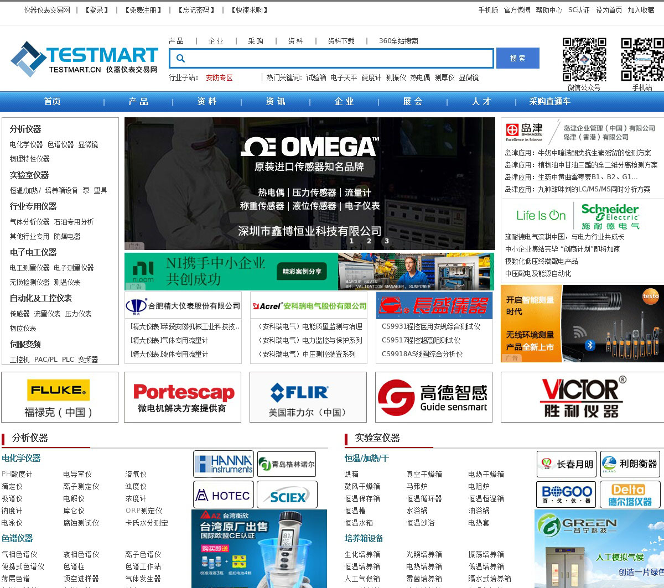Screen dimensions: 664x588
Task: Click the 长春月明 logo
Action: pyautogui.click(x=567, y=464)
